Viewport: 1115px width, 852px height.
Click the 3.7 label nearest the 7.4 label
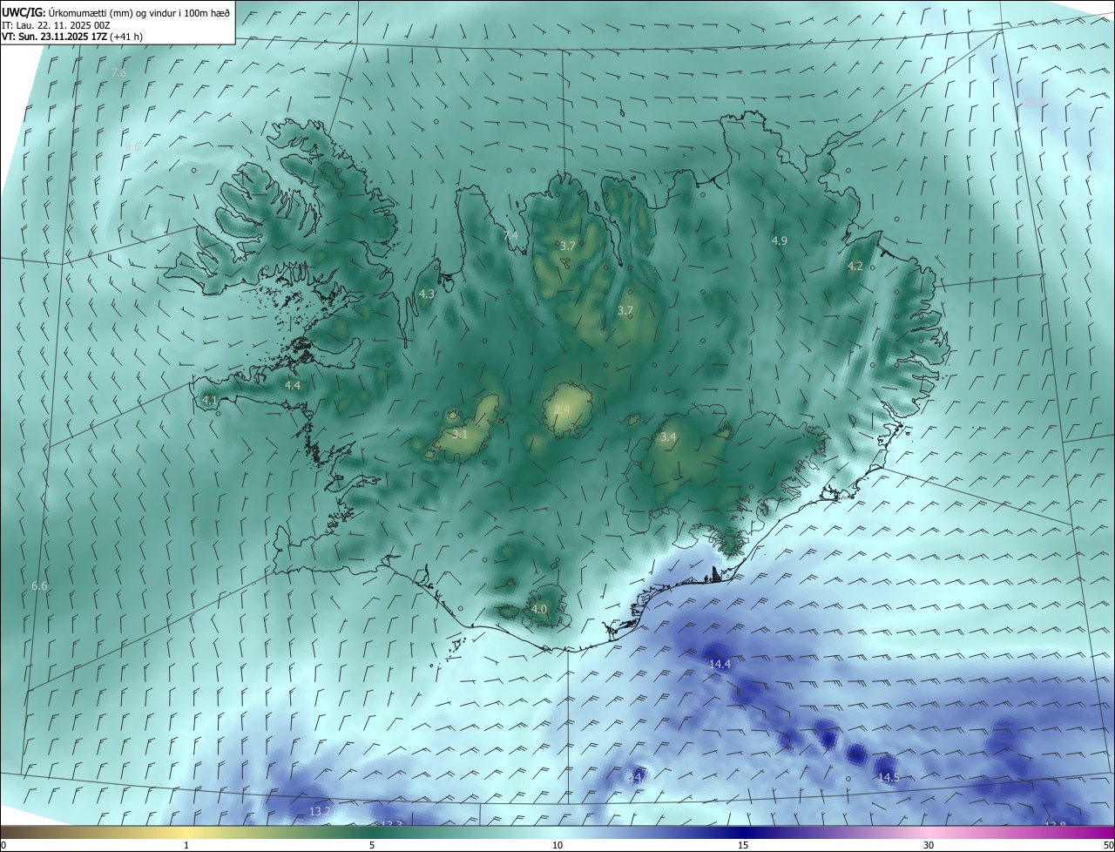point(568,246)
